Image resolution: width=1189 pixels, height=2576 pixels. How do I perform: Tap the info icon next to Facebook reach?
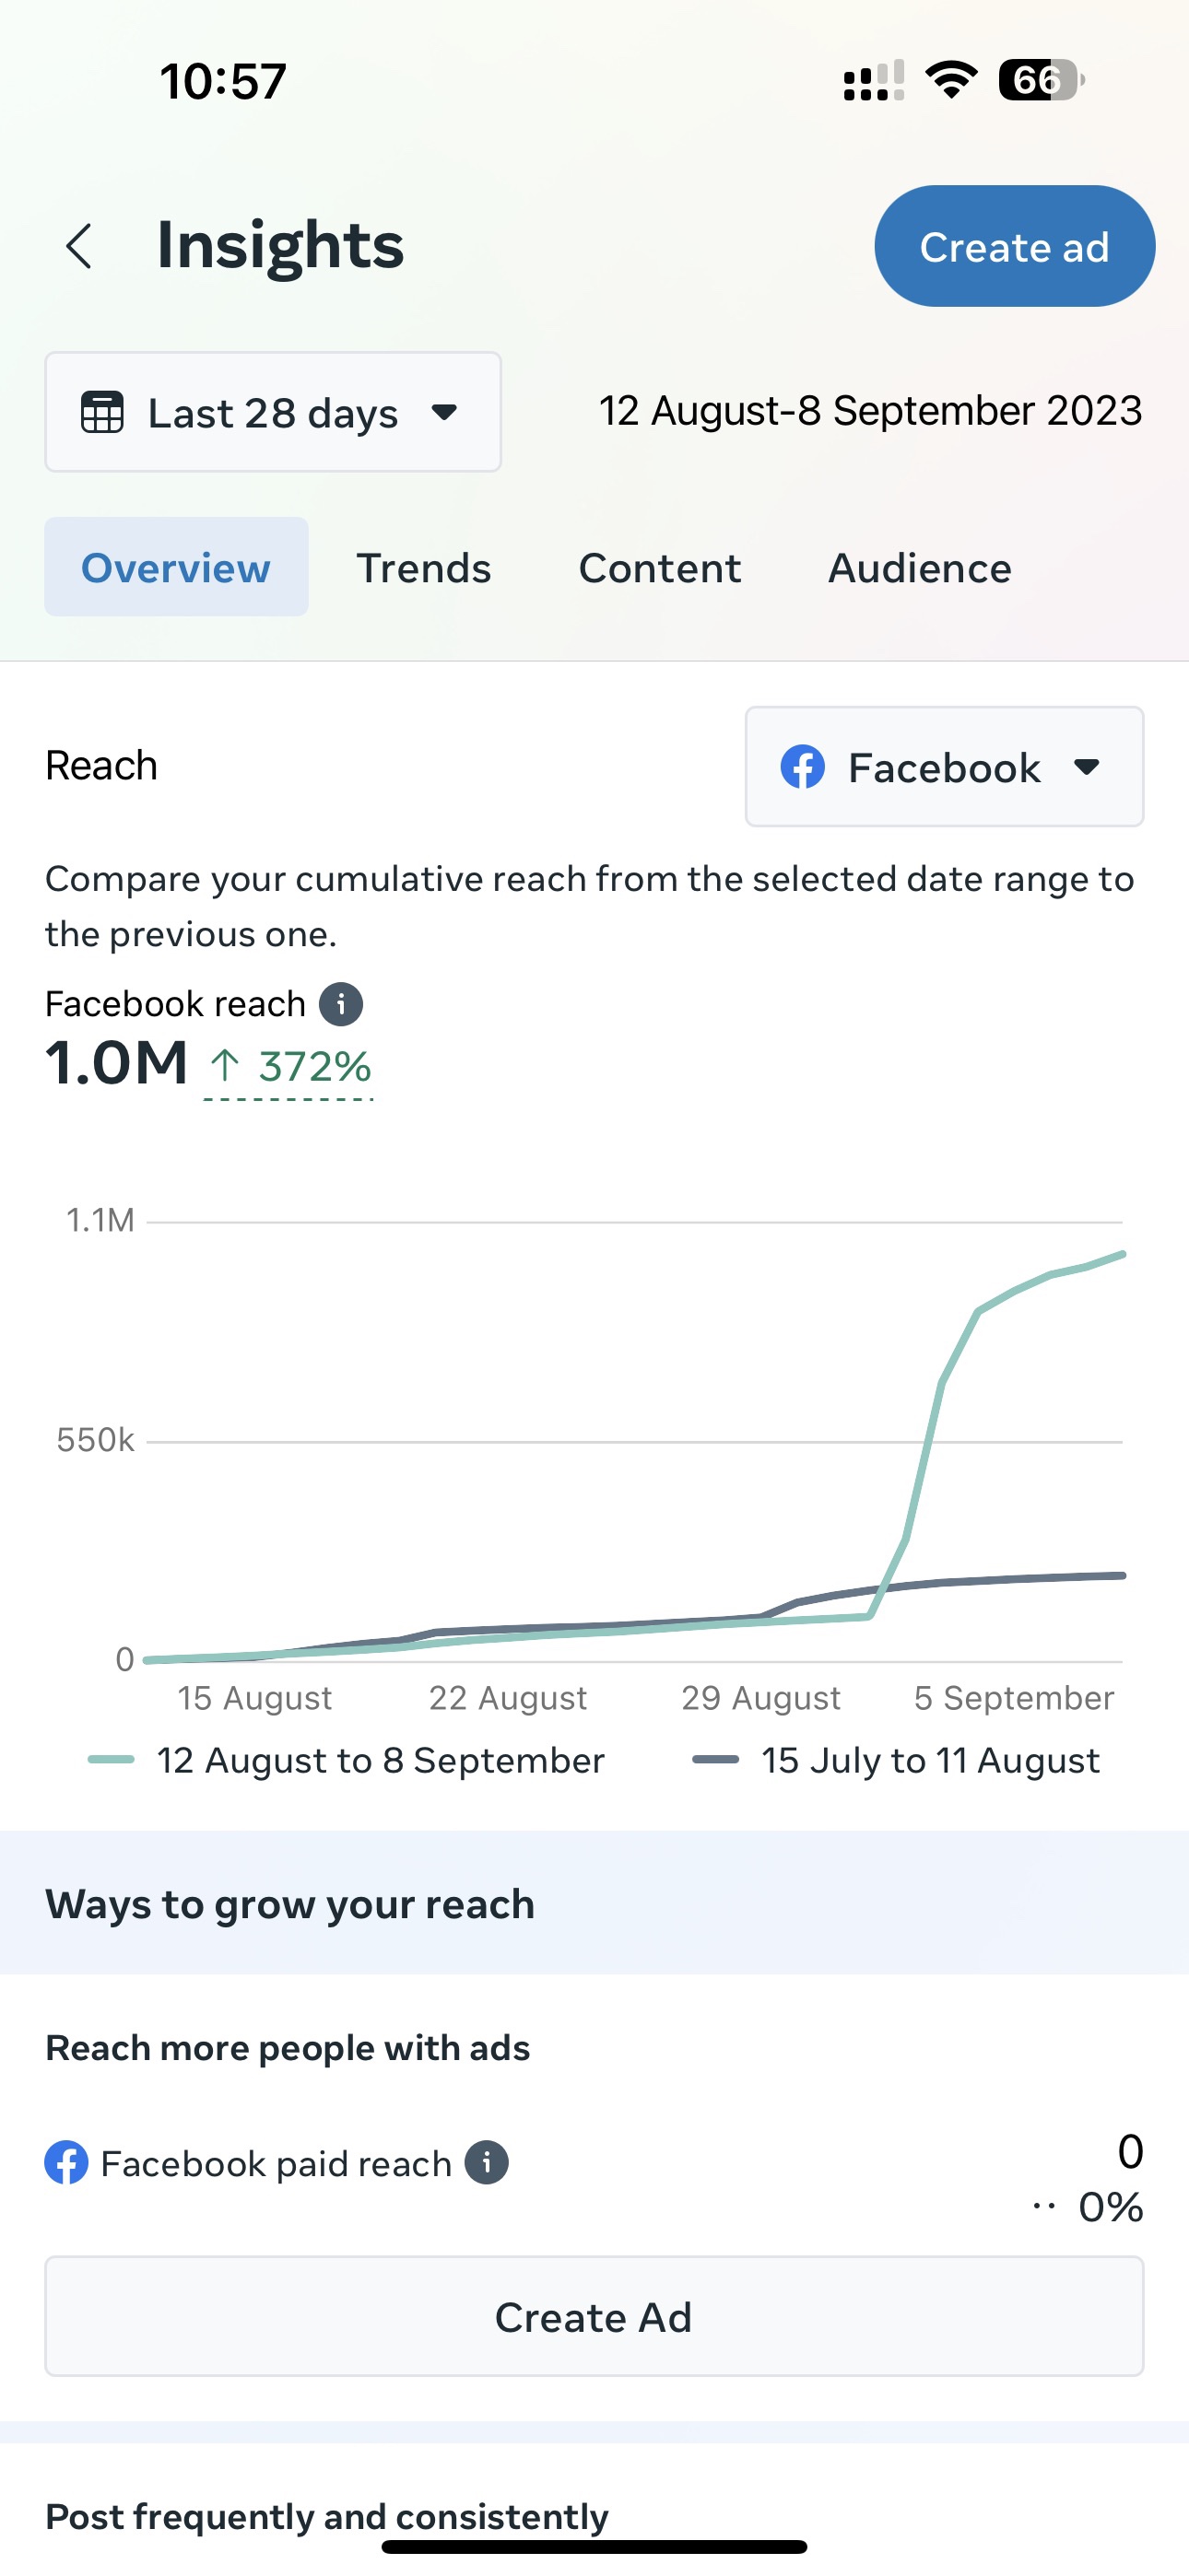tap(340, 1004)
